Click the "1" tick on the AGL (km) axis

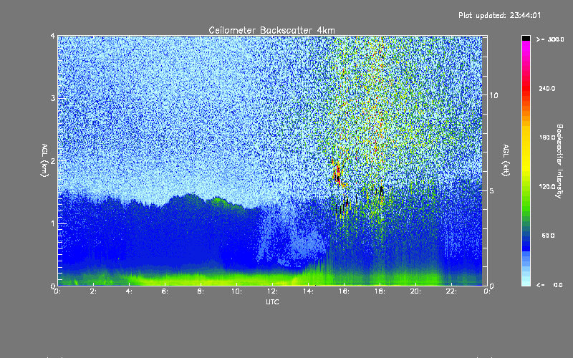point(53,223)
